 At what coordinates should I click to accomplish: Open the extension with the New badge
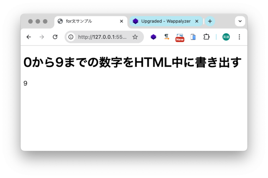point(180,38)
